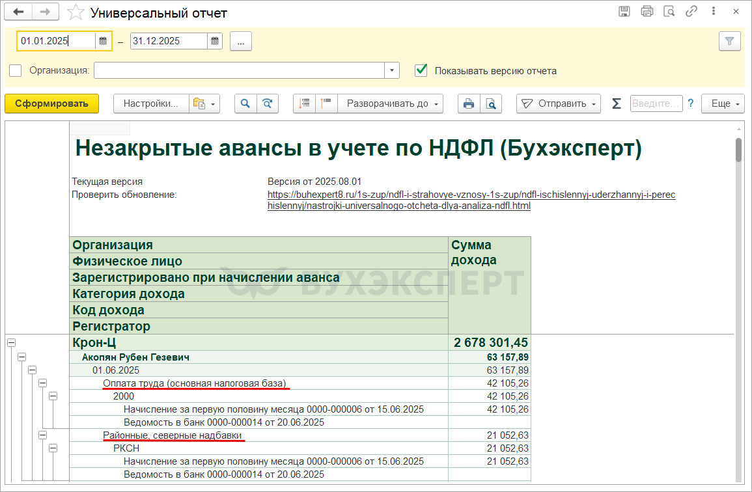Click the blue question mark help icon
752x492 pixels.
691,103
